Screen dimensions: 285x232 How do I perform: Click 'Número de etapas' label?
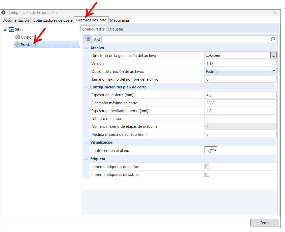click(107, 119)
